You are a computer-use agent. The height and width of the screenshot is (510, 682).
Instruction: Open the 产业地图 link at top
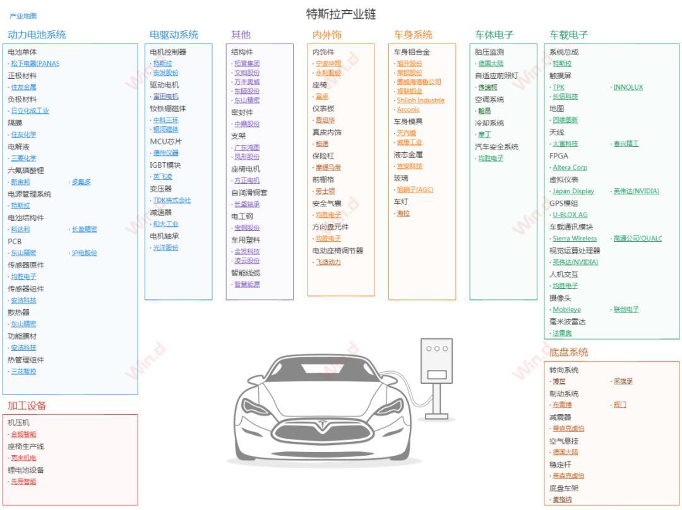pyautogui.click(x=23, y=16)
